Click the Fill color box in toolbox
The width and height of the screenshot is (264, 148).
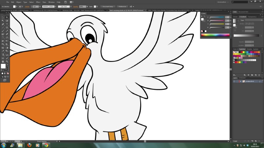pos(3,66)
